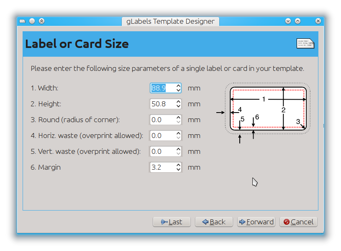This screenshot has width=341, height=251.
Task: Click the shade window double-chevron button
Action: coord(41,21)
